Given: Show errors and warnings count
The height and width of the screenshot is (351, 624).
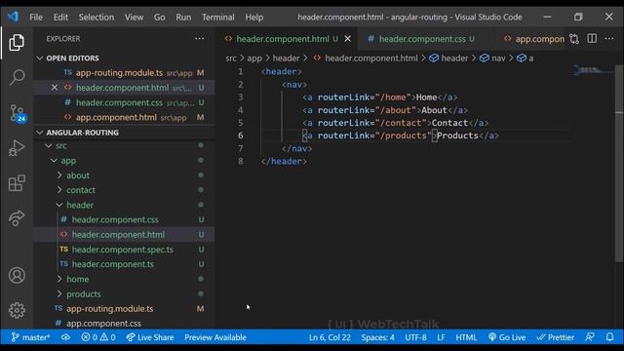Looking at the screenshot, I should (x=98, y=337).
